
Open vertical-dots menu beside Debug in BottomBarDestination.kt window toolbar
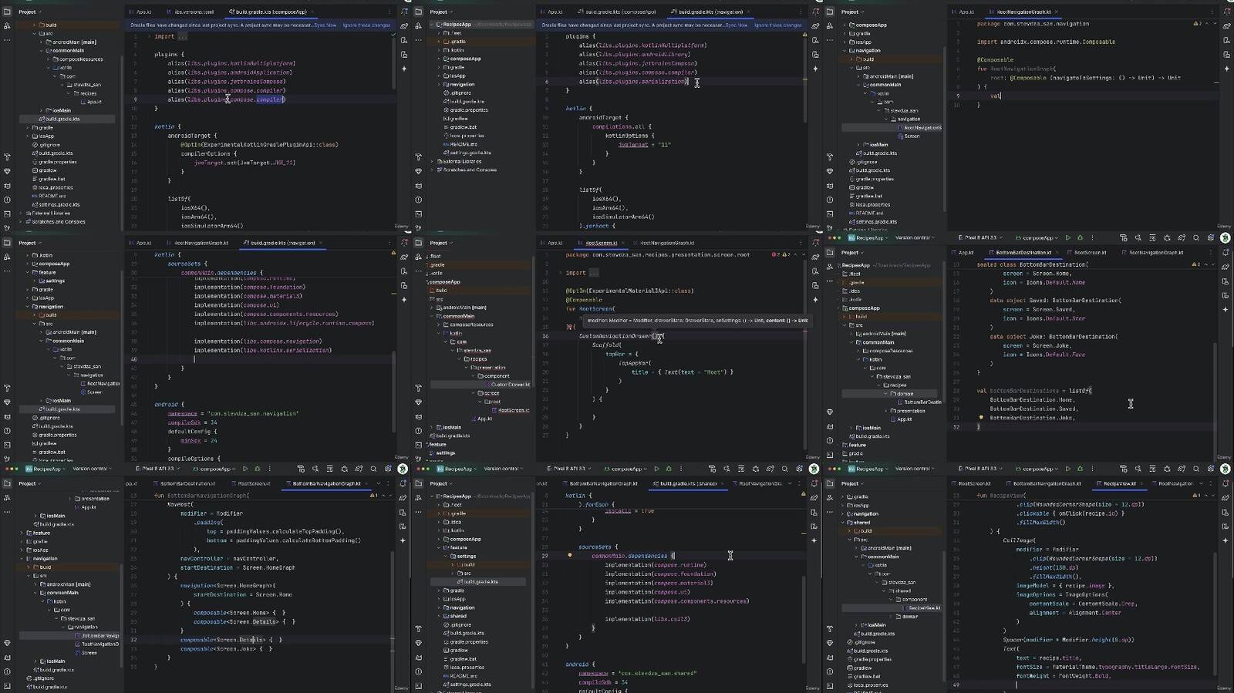coord(1091,237)
